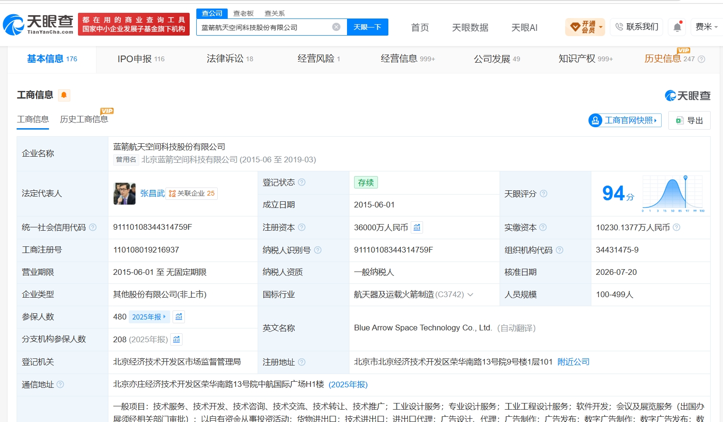Click the red 国家中小企业发展子基金 banner

[x=134, y=24]
